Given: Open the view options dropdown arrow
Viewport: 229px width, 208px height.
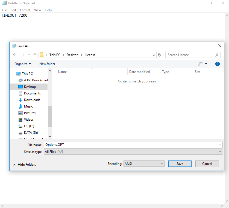Looking at the screenshot, I should click(x=206, y=64).
